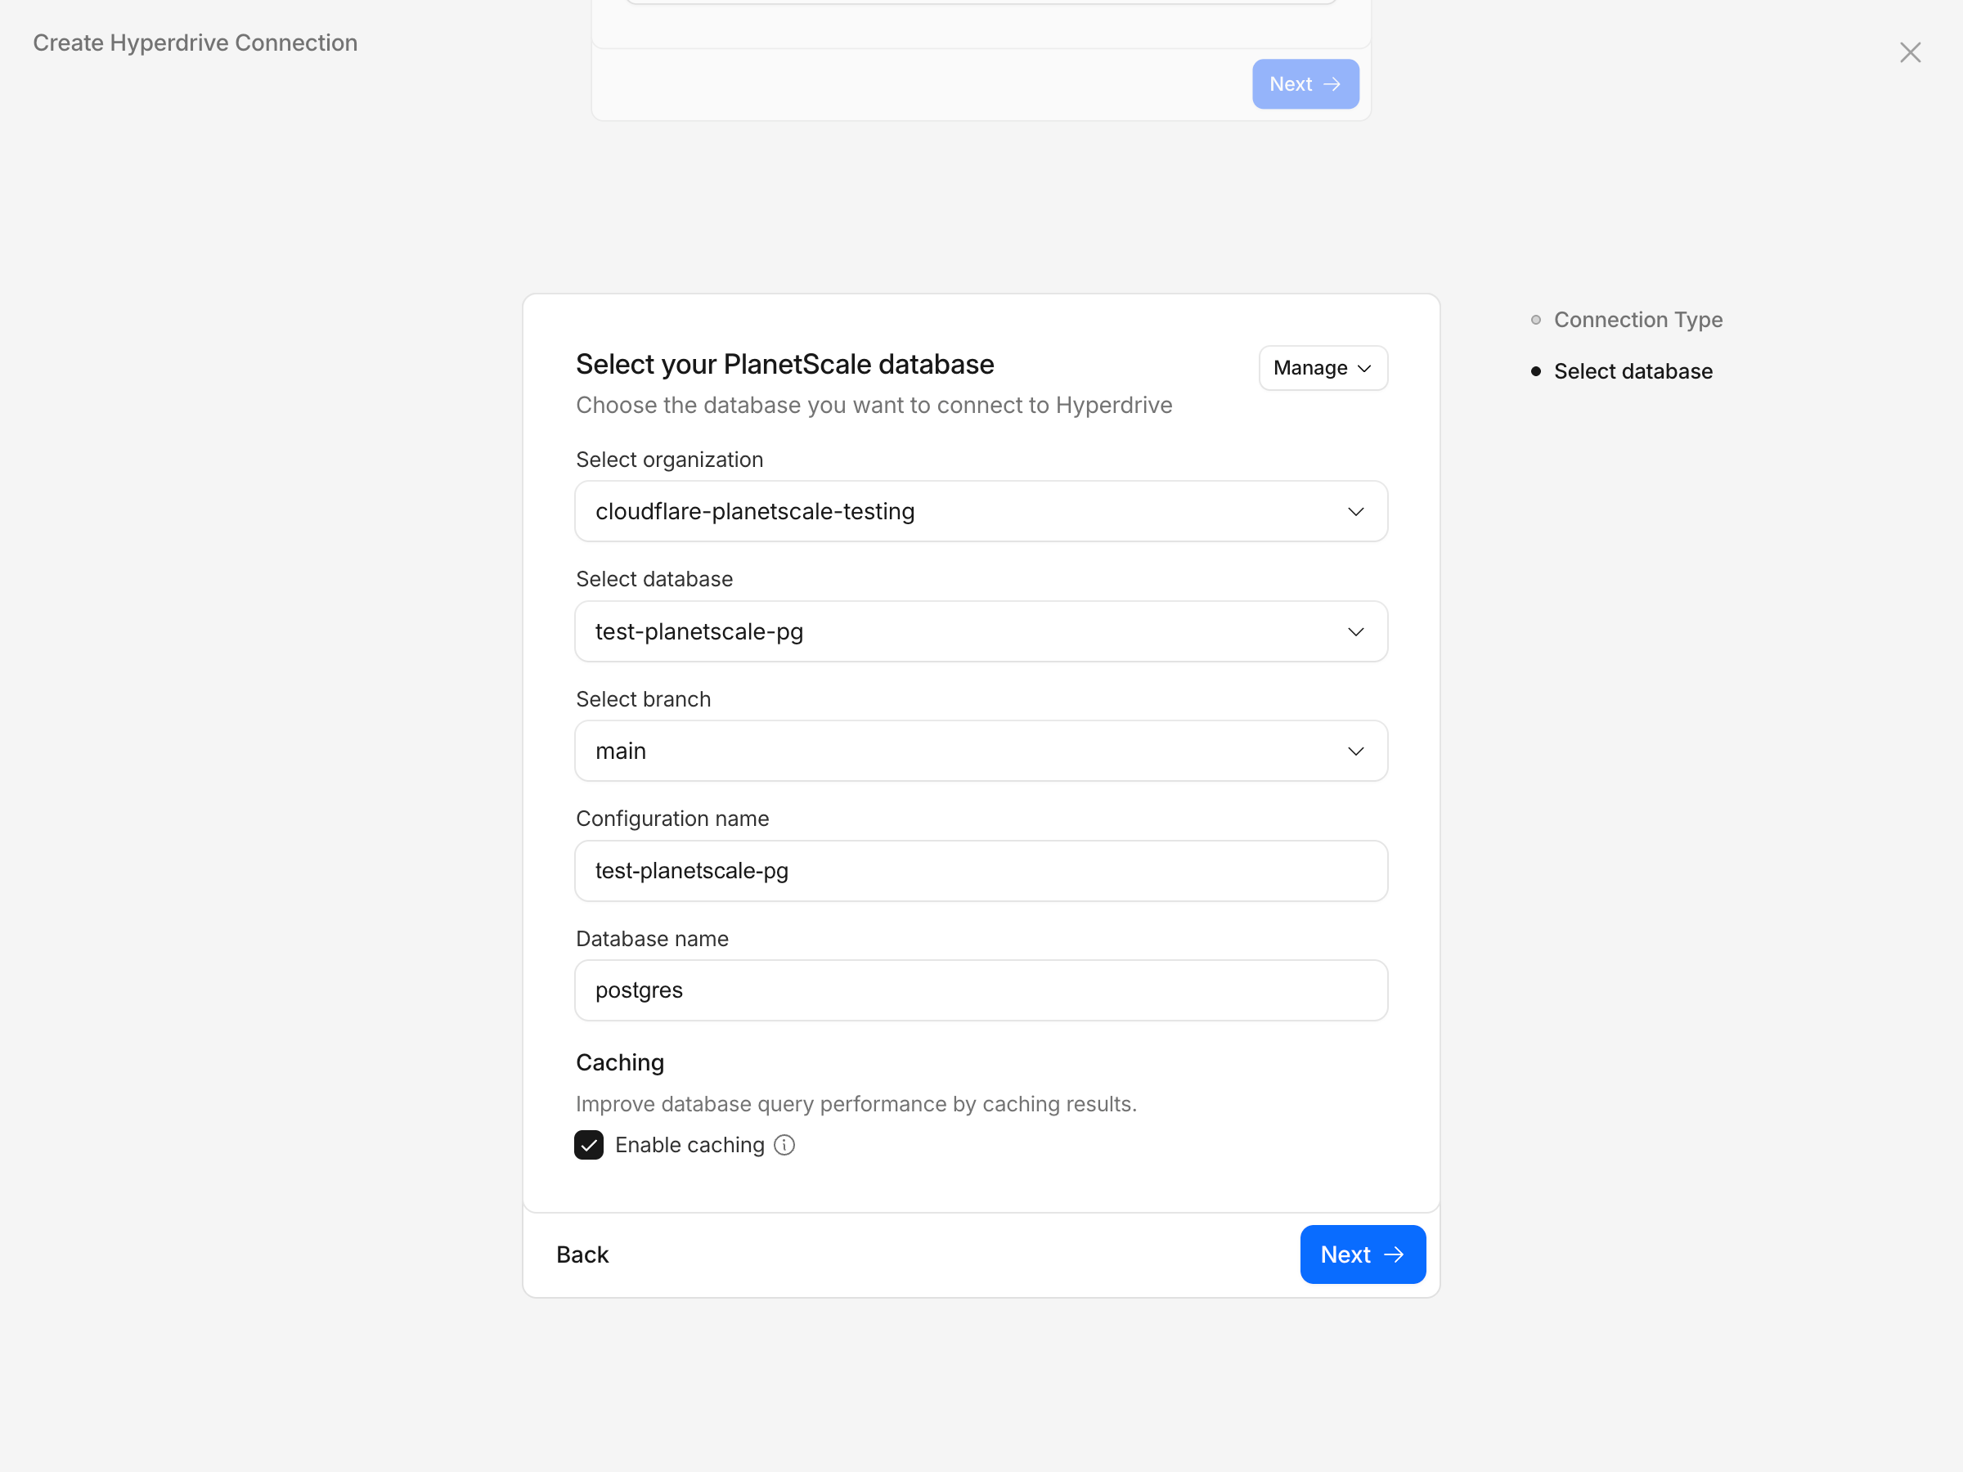Click Back to return to previous step
This screenshot has width=1963, height=1472.
click(582, 1254)
